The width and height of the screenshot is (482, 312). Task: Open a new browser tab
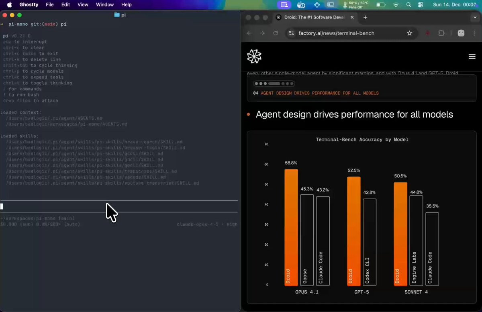coord(365,18)
